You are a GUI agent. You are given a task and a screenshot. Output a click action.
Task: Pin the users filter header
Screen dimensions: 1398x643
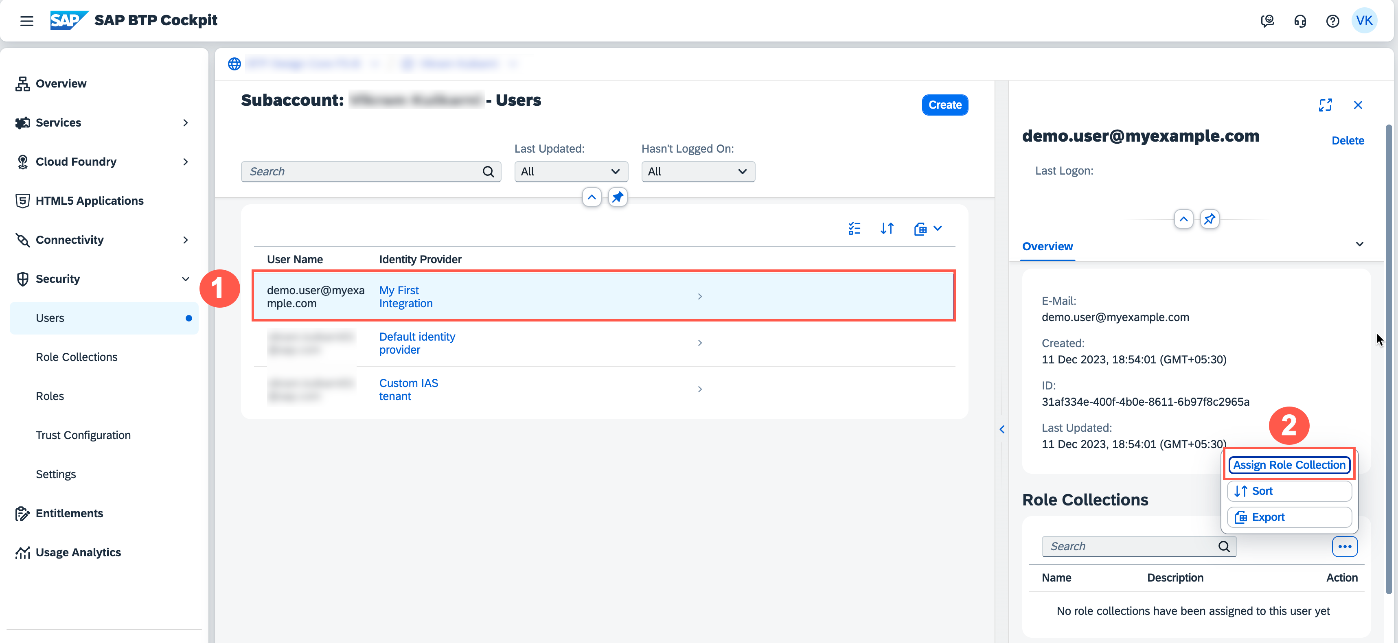[x=618, y=197]
